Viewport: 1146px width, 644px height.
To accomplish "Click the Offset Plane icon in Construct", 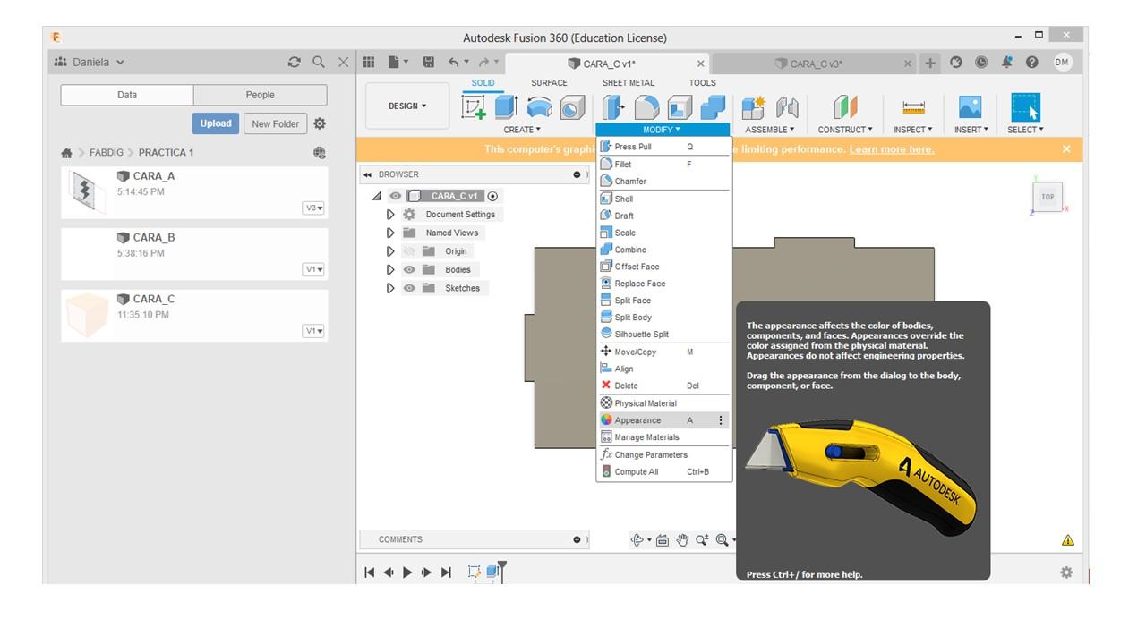I will click(845, 107).
